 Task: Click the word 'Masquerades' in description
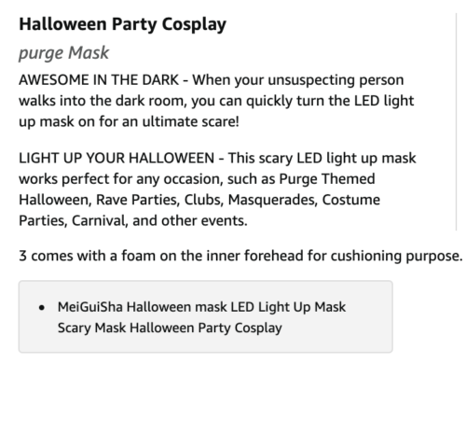[x=273, y=200]
